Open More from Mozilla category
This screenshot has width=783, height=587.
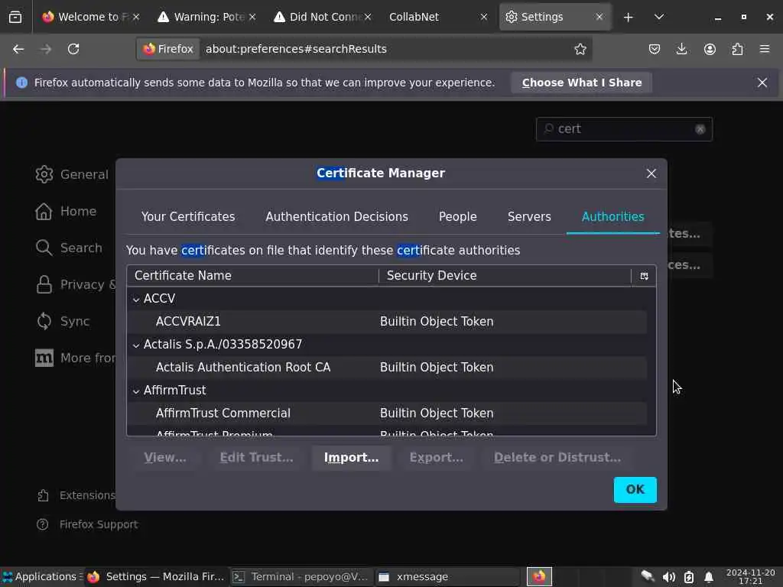pos(75,358)
